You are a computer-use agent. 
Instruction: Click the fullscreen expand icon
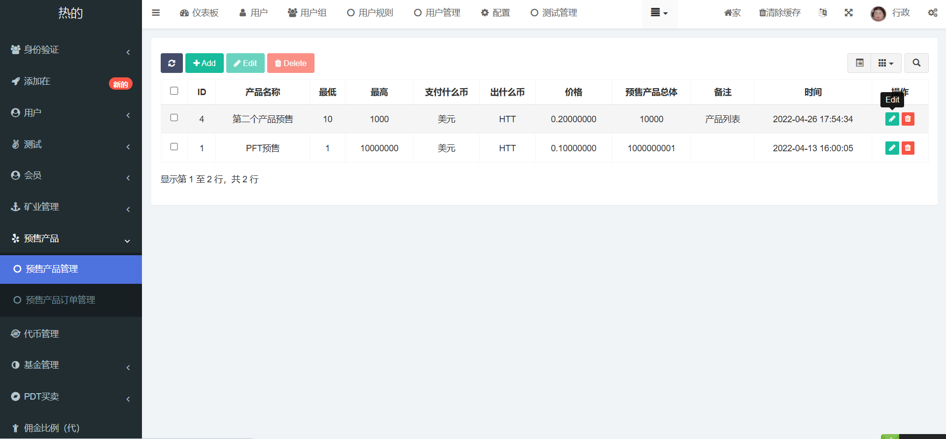pyautogui.click(x=848, y=13)
